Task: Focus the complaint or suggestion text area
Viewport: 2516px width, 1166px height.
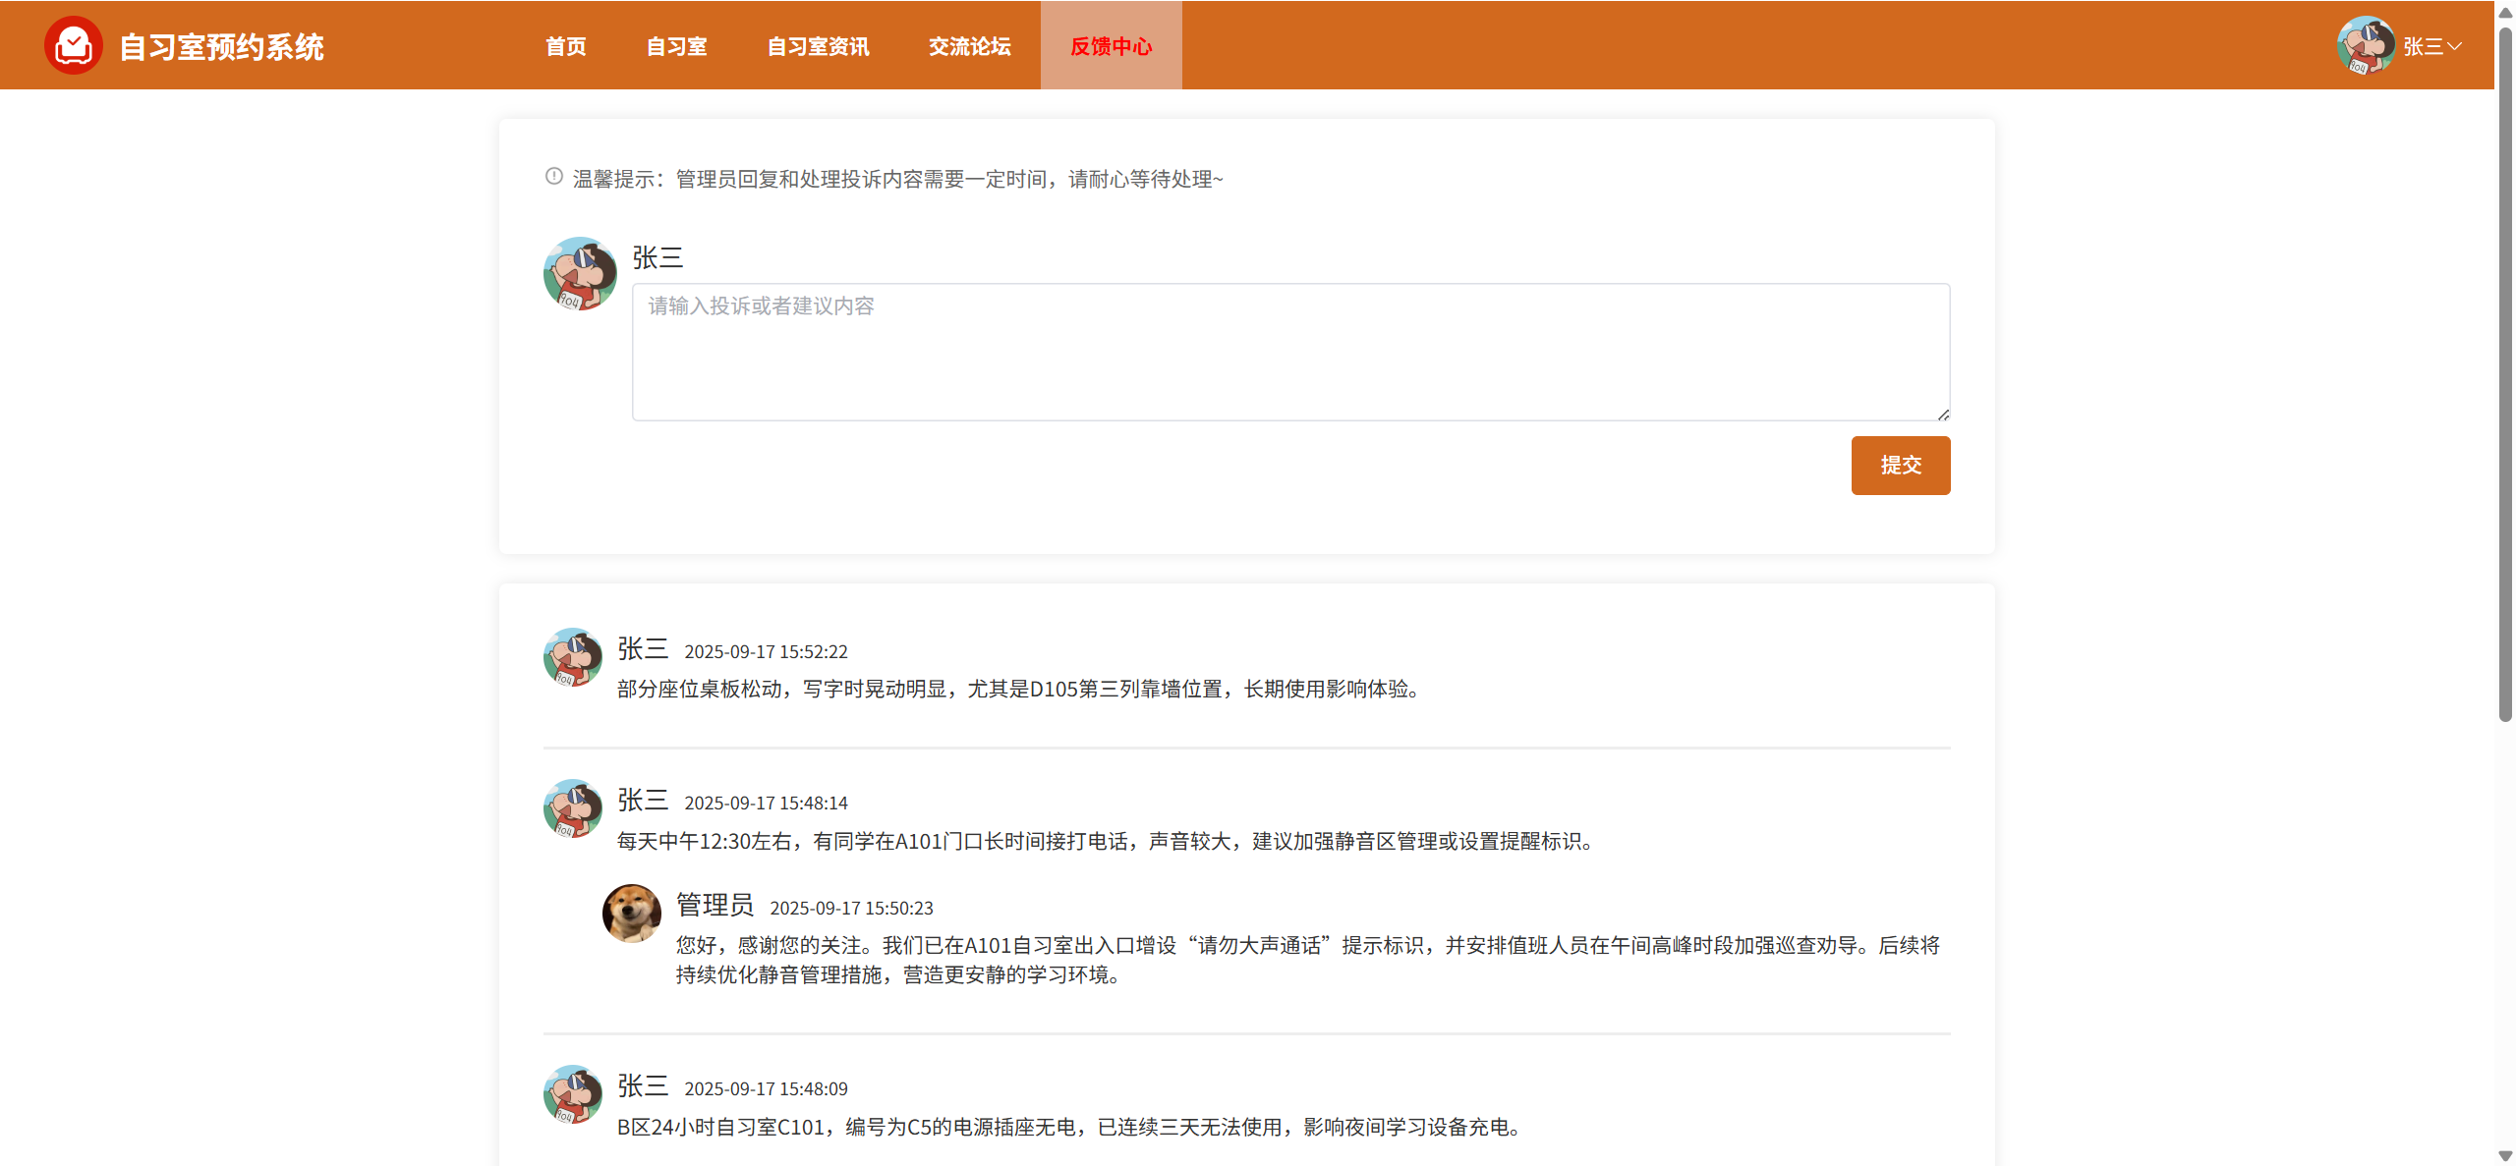Action: point(1289,352)
